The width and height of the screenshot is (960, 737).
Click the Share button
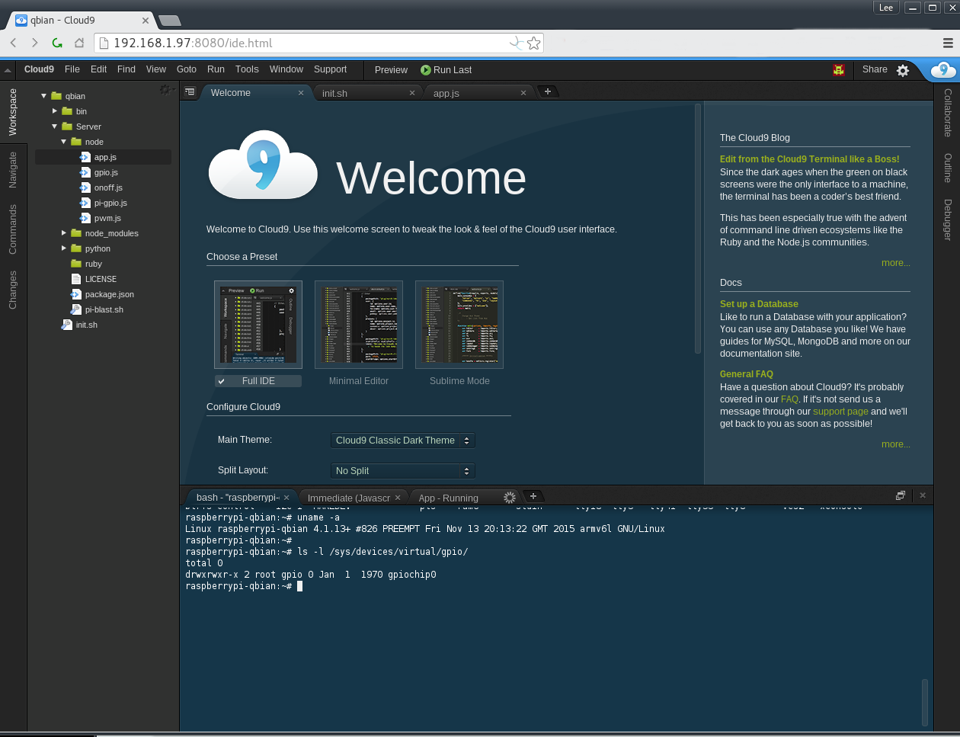click(875, 69)
